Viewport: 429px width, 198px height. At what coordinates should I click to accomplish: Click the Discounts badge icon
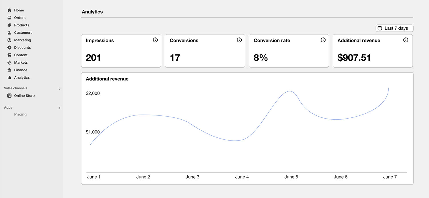pyautogui.click(x=9, y=48)
